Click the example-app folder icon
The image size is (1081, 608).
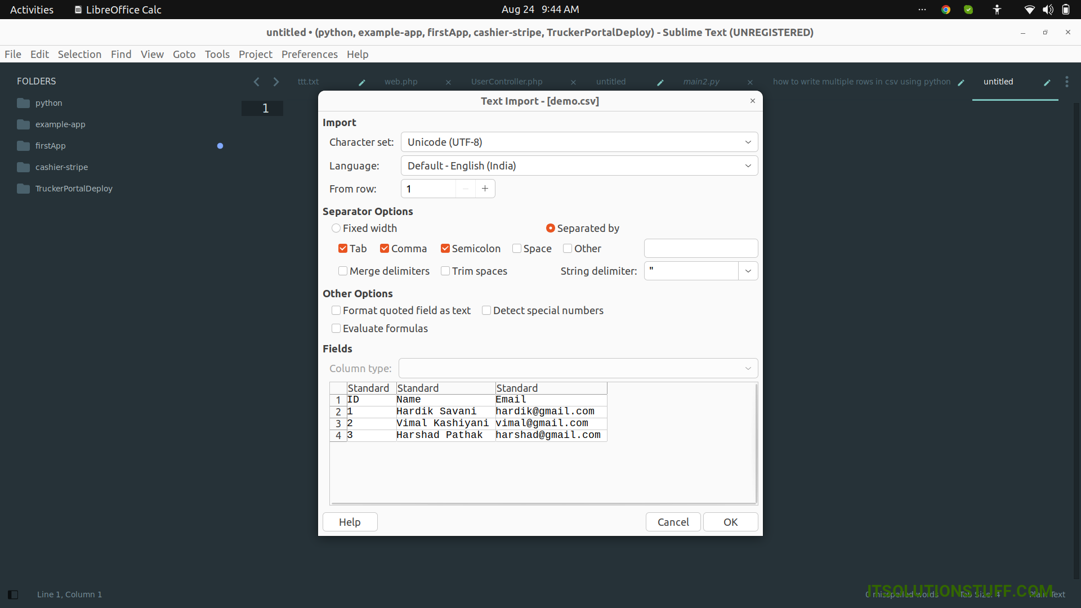point(23,124)
